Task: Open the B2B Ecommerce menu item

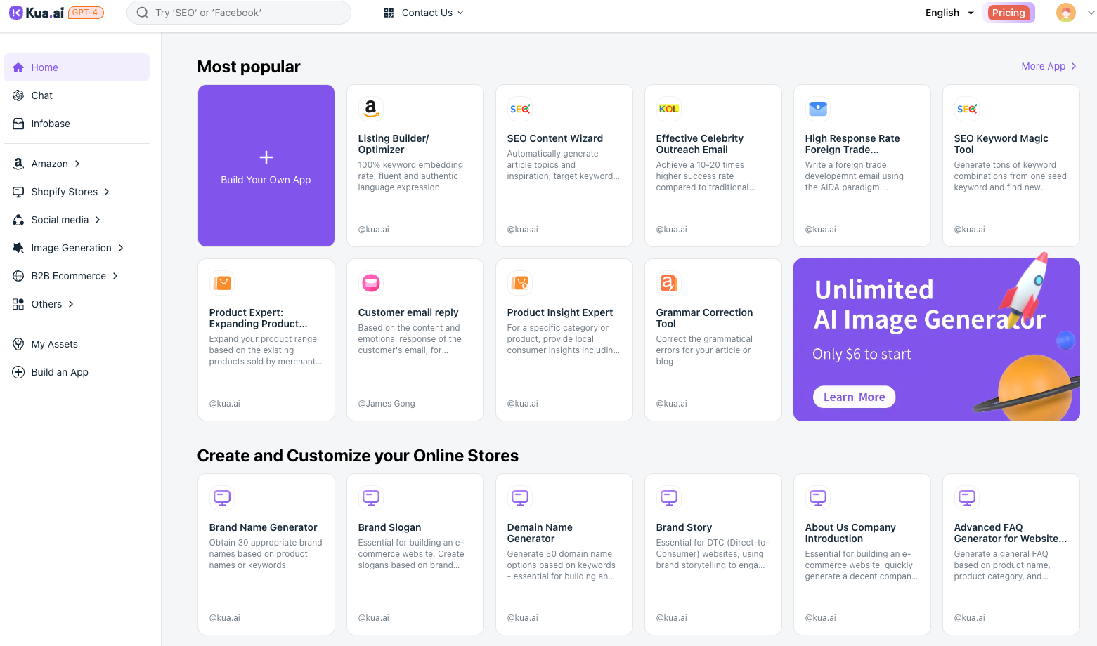Action: pyautogui.click(x=67, y=275)
